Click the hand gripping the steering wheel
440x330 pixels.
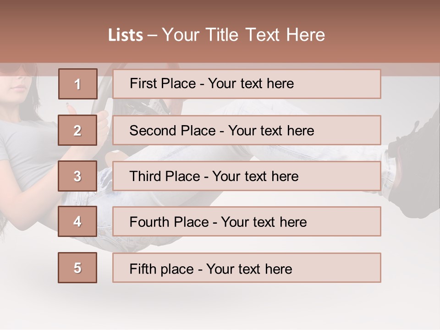104,121
